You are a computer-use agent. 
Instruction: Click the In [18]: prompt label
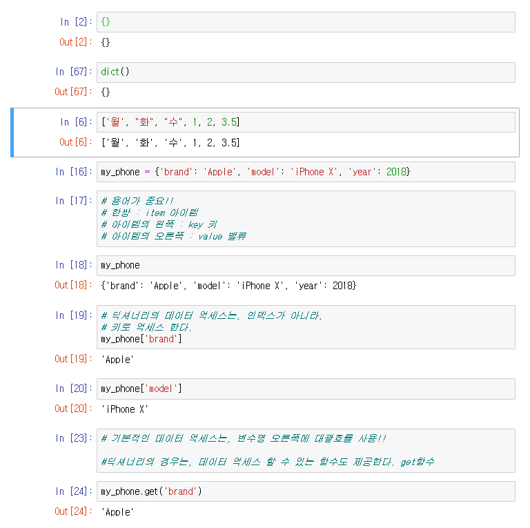(x=74, y=265)
